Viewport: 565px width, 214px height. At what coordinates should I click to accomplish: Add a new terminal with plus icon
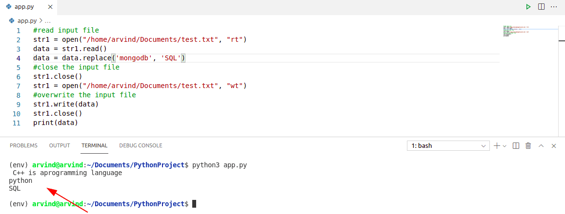[497, 146]
